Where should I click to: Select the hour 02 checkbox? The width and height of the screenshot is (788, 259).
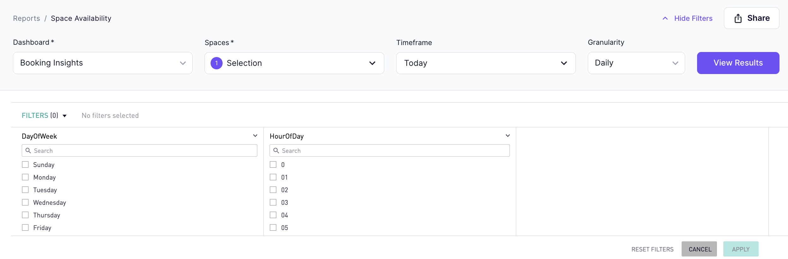pyautogui.click(x=273, y=190)
